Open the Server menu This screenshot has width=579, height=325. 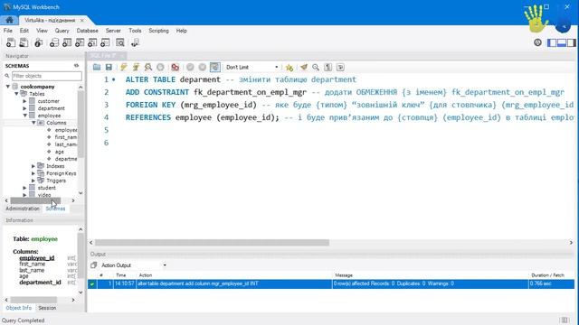(x=113, y=31)
